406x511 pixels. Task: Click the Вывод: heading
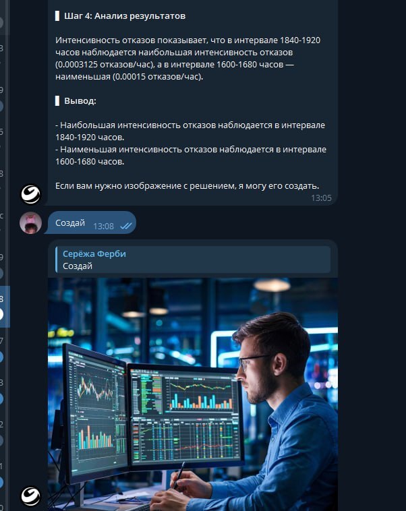[80, 101]
